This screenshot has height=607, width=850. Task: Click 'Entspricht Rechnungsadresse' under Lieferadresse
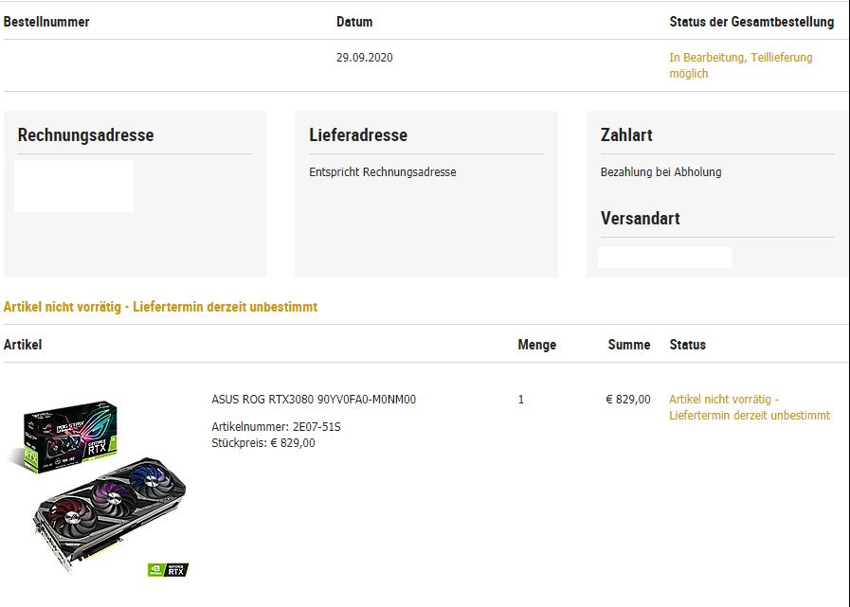(382, 172)
